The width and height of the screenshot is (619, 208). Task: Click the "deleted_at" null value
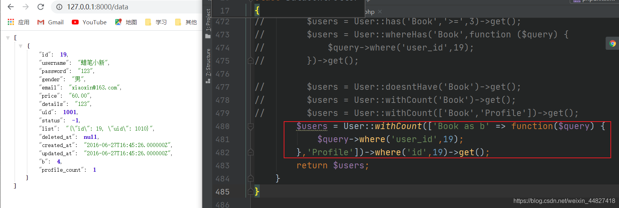click(91, 137)
